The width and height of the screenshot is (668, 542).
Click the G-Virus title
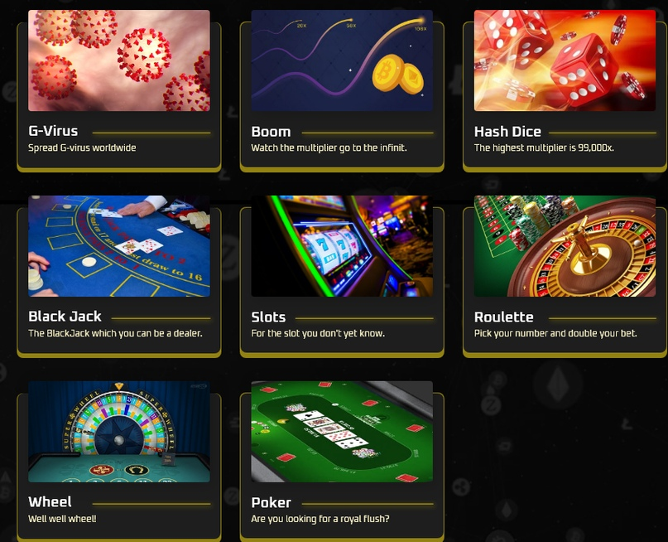(x=53, y=131)
